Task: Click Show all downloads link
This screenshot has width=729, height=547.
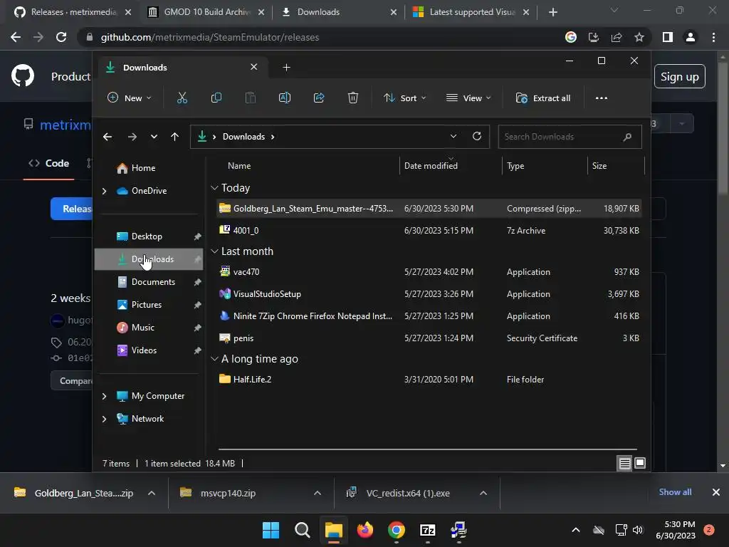Action: coord(675,492)
